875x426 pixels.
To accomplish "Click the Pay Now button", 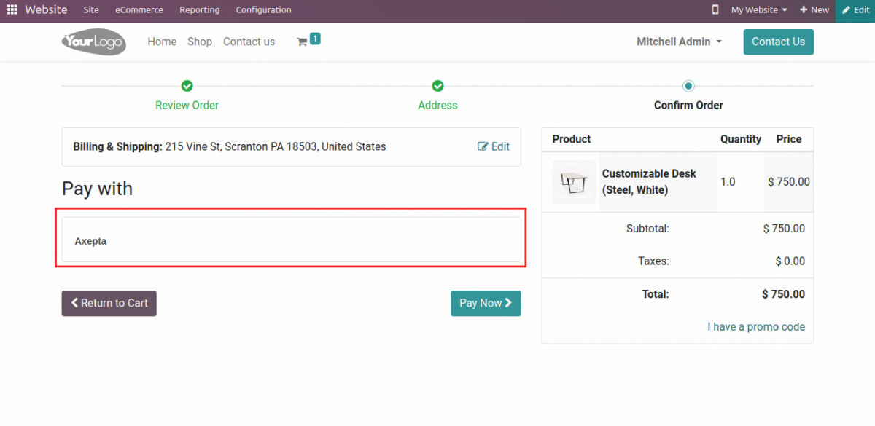I will 486,303.
